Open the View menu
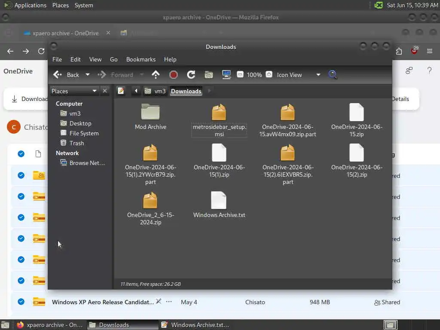The width and height of the screenshot is (440, 330). (95, 59)
